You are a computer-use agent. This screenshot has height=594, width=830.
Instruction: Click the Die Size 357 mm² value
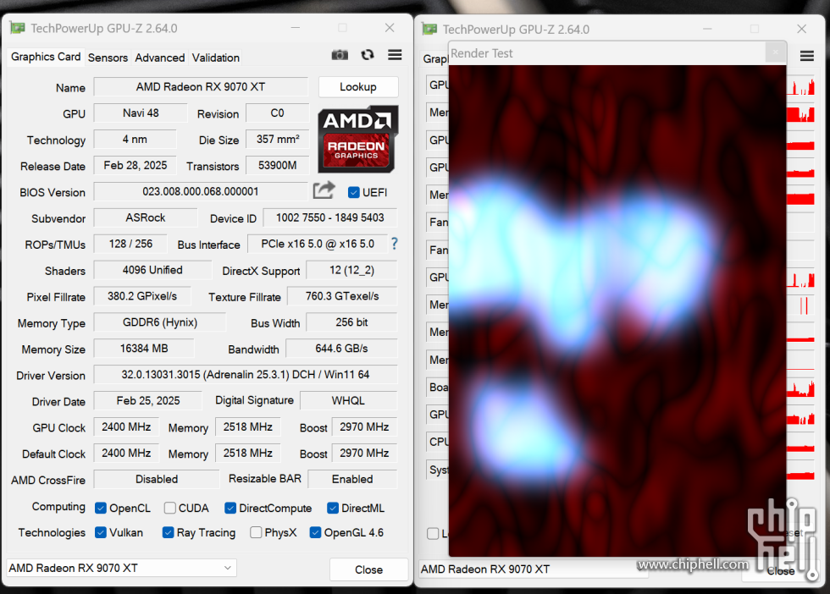[278, 140]
